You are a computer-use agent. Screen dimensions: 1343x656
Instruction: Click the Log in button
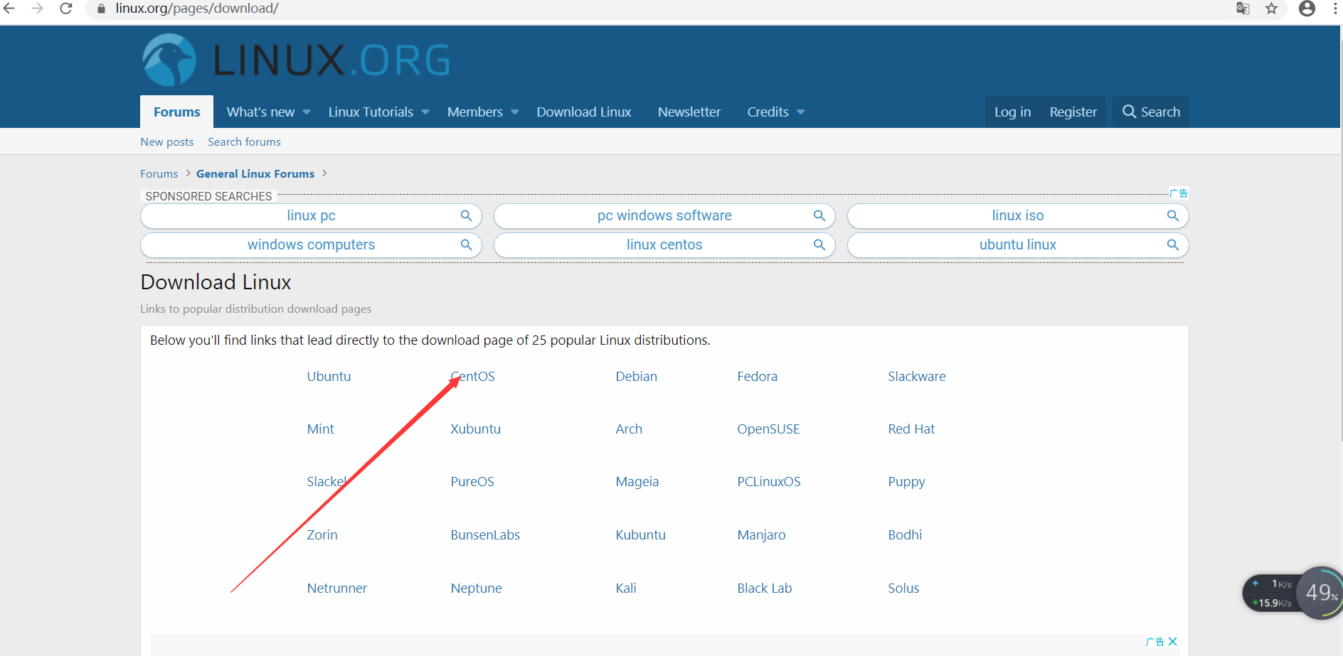click(x=1012, y=112)
